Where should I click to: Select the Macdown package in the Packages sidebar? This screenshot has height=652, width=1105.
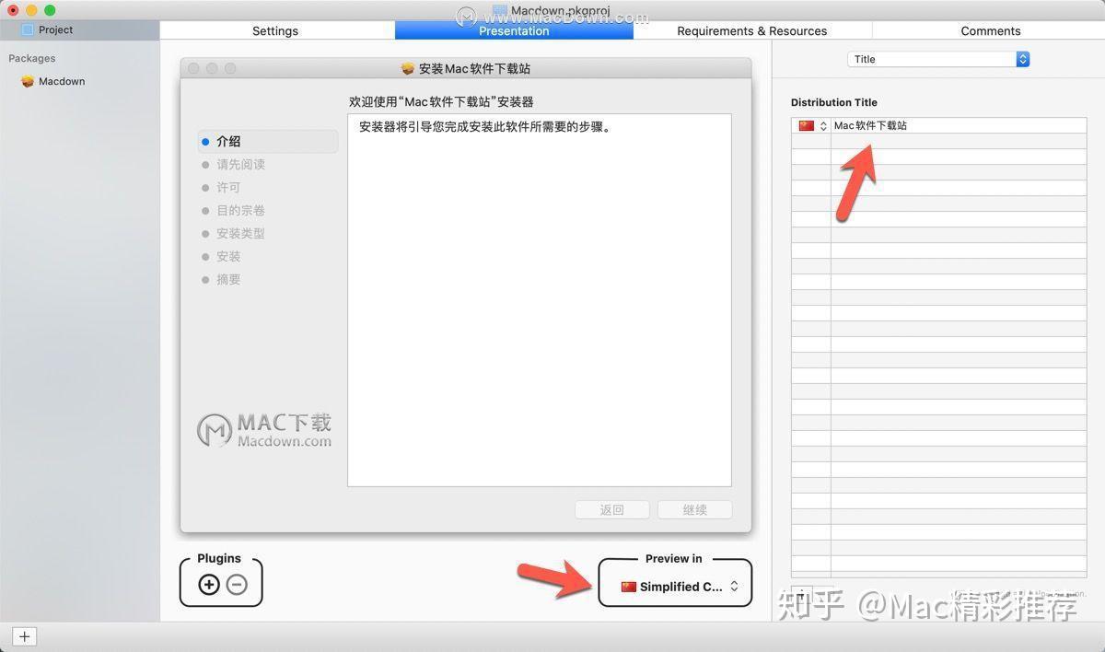[61, 81]
